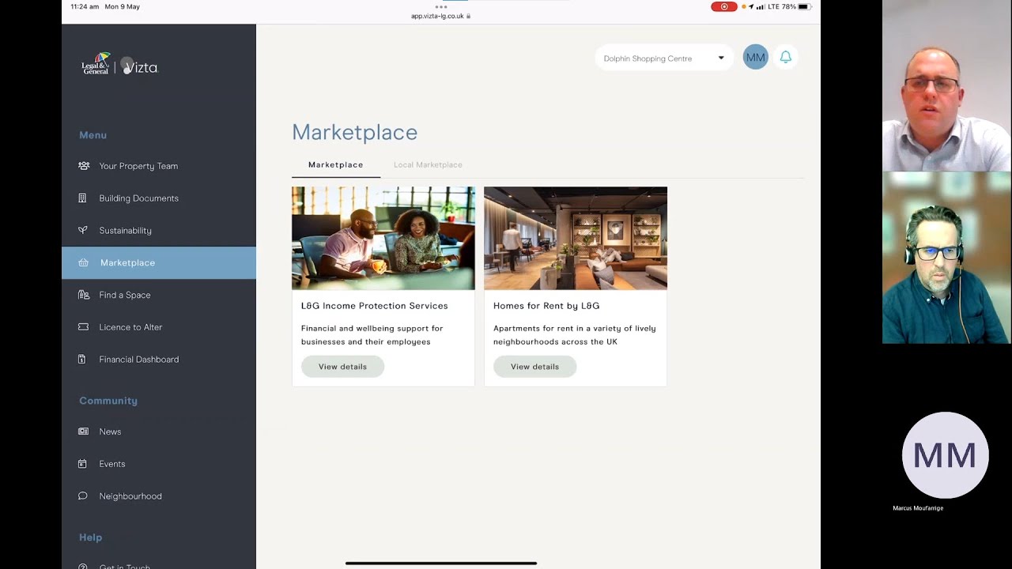1012x569 pixels.
Task: Click the Events calendar icon
Action: (82, 464)
